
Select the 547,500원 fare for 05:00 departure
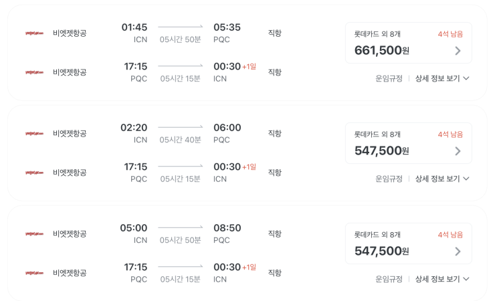(x=408, y=243)
